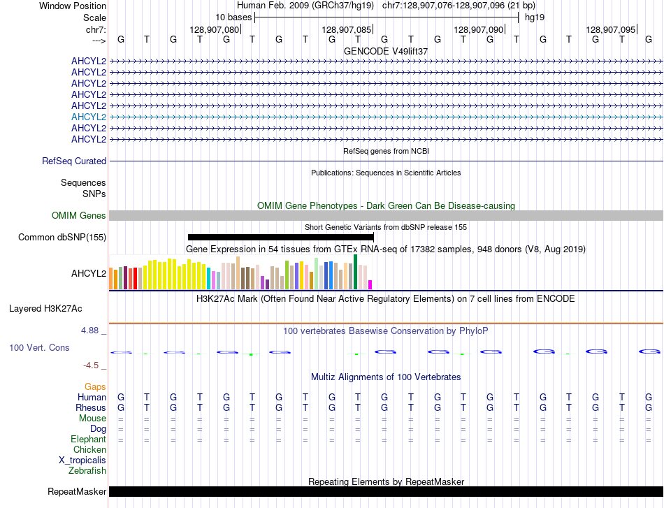Click the gray OMIM Genes bar

tap(386, 216)
